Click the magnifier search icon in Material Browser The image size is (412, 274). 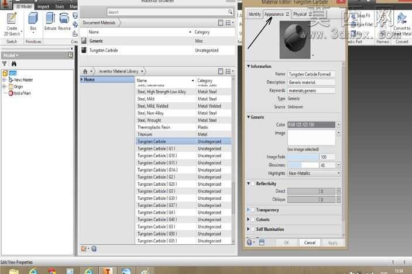pos(230,12)
